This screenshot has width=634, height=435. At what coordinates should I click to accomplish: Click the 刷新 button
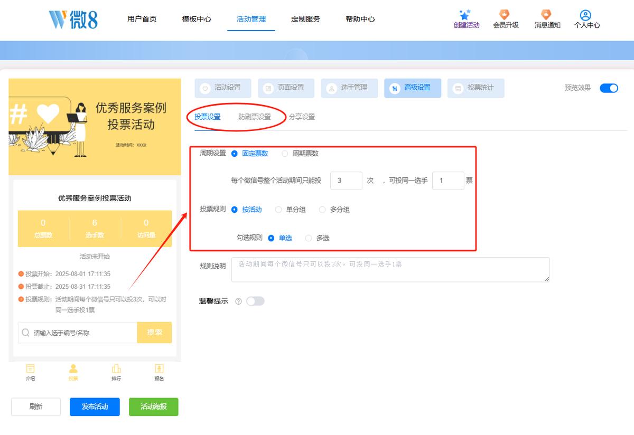tap(36, 407)
